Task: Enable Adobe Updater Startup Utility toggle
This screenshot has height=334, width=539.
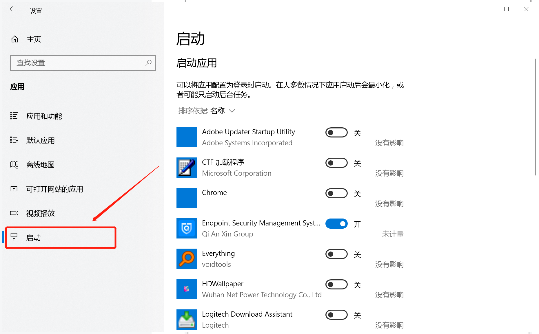Action: point(336,133)
